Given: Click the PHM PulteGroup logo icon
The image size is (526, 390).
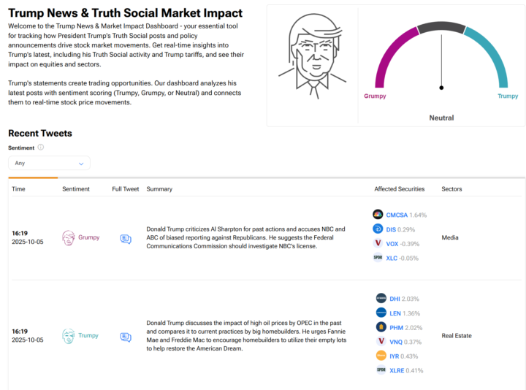Looking at the screenshot, I should (381, 326).
